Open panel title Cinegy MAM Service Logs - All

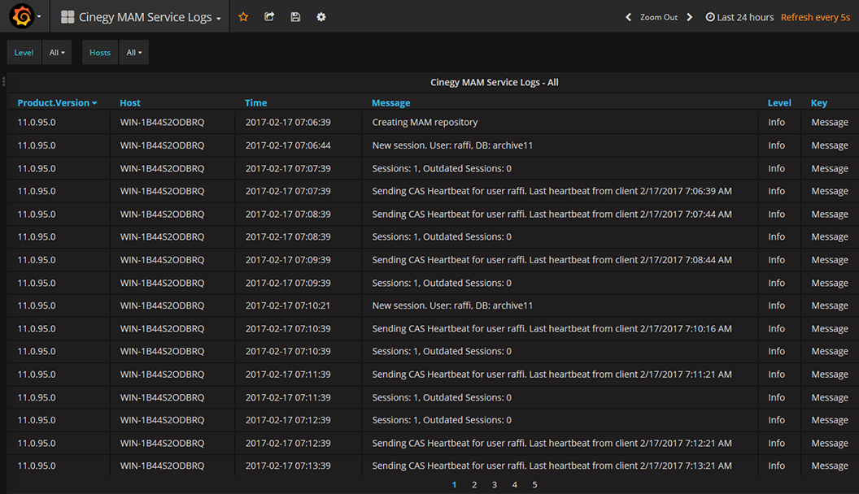click(494, 82)
